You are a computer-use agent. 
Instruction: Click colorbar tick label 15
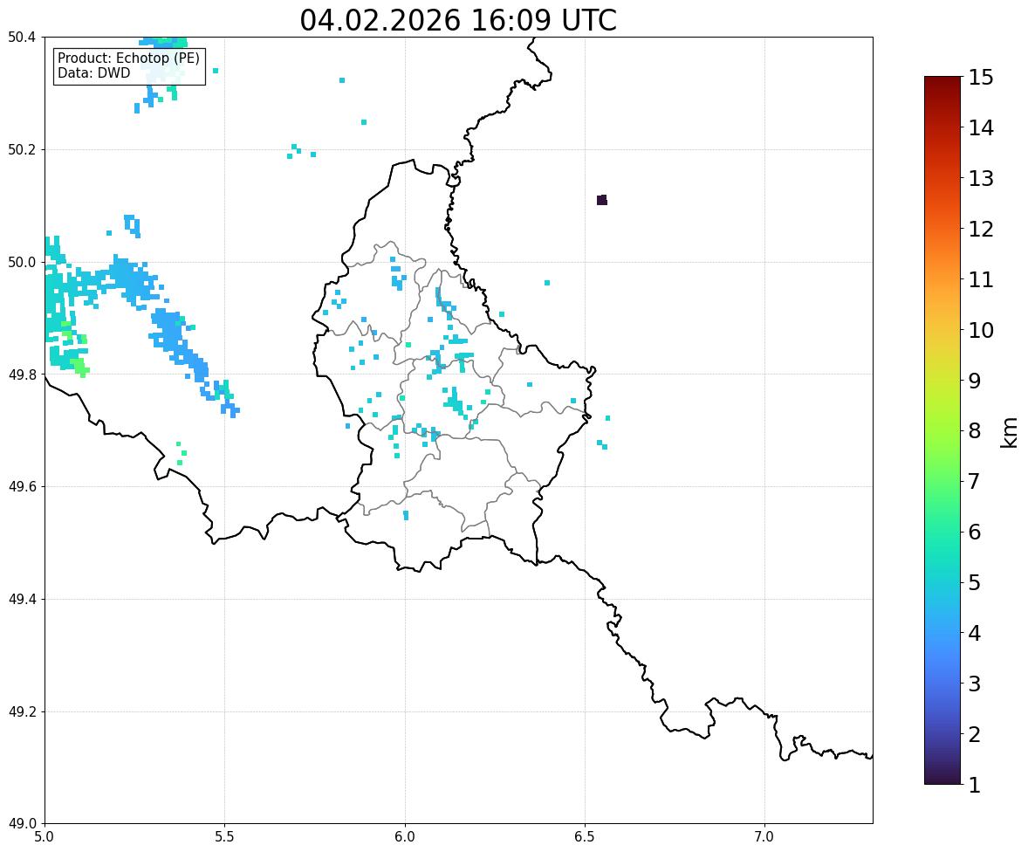tap(981, 78)
